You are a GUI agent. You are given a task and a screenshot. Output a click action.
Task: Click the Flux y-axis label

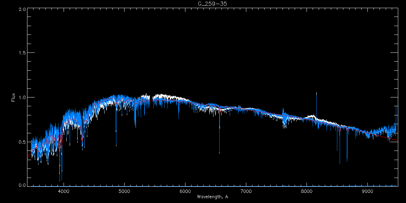tap(14, 97)
